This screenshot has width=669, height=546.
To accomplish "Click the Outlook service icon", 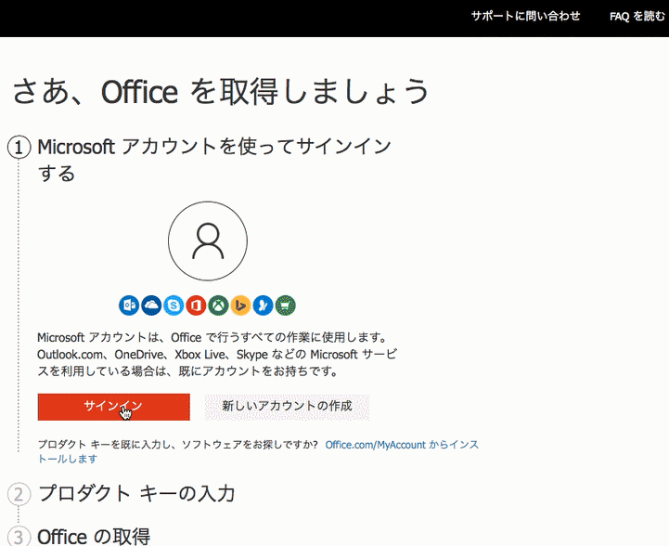I will [x=129, y=305].
